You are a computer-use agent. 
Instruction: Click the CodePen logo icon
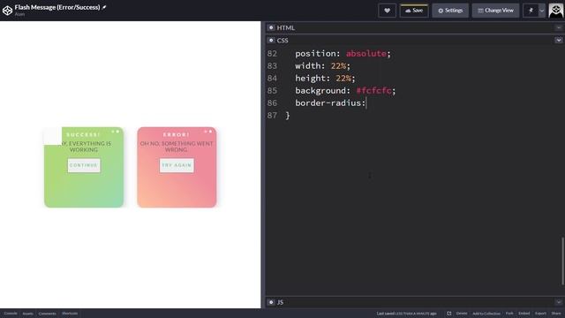[x=7, y=10]
